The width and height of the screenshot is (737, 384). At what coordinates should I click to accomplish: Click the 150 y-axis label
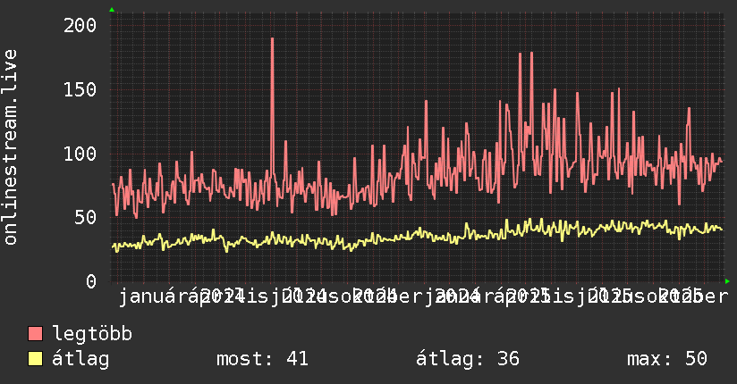[x=80, y=89]
